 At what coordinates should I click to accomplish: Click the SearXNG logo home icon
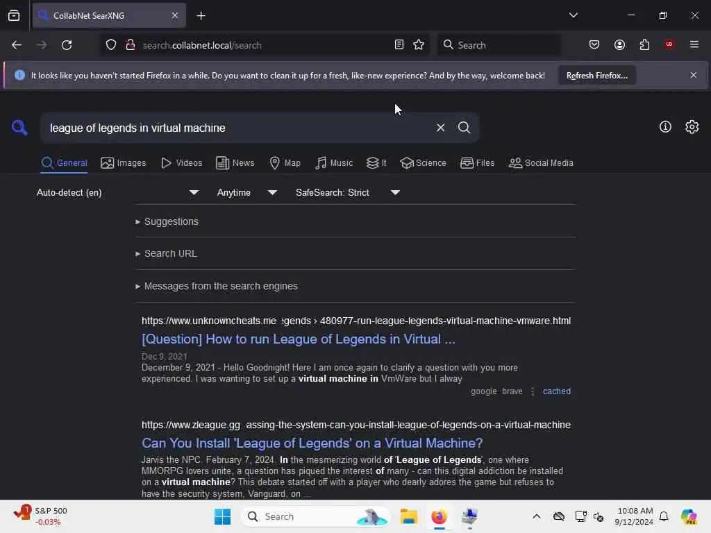tap(19, 128)
